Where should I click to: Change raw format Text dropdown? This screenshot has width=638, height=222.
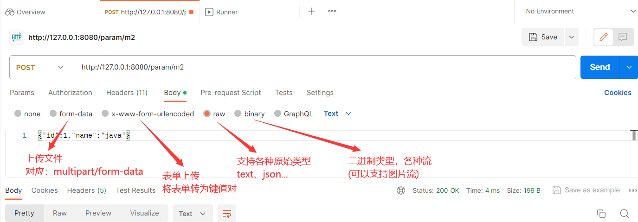[337, 114]
